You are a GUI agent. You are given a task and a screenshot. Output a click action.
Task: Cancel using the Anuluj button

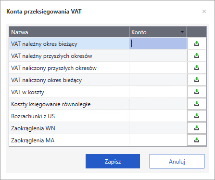(x=177, y=161)
